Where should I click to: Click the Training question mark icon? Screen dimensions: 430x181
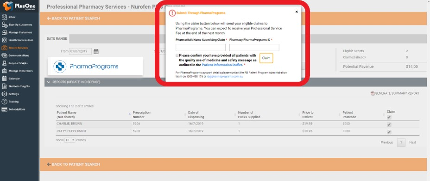click(x=4, y=102)
